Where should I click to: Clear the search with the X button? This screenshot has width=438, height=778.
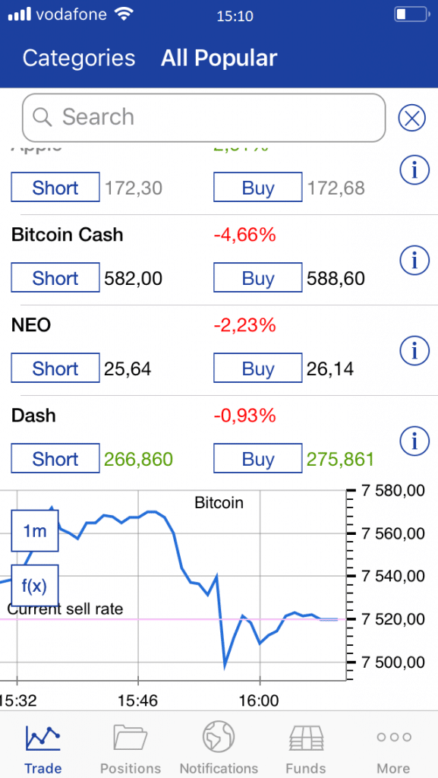[x=411, y=118]
